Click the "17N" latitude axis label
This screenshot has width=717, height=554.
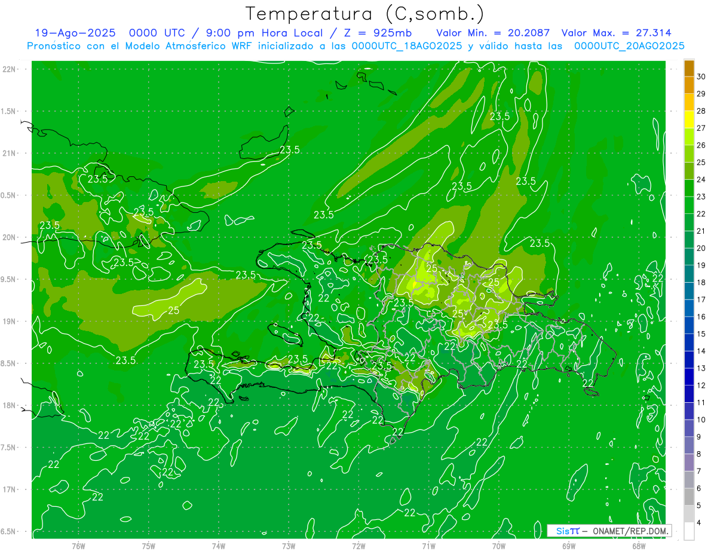[10, 489]
